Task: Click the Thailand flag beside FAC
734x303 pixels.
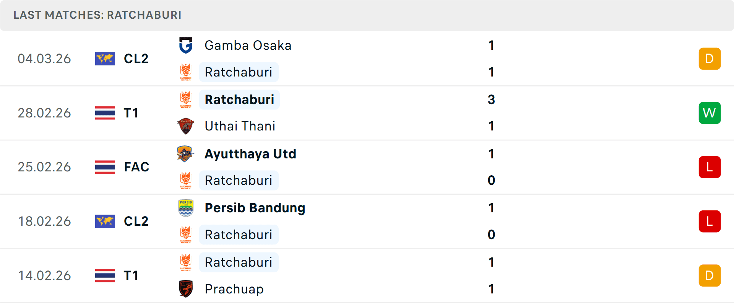Action: point(105,167)
